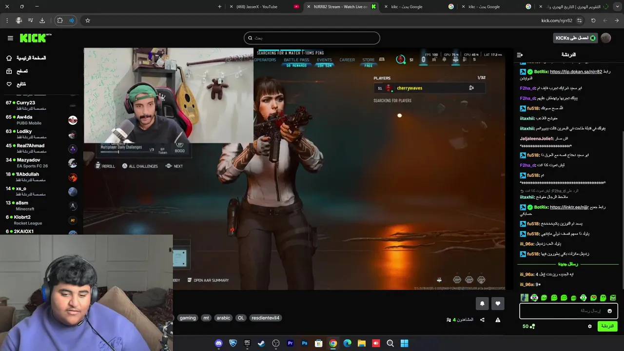Open Premiere Pro from taskbar

tap(290, 343)
